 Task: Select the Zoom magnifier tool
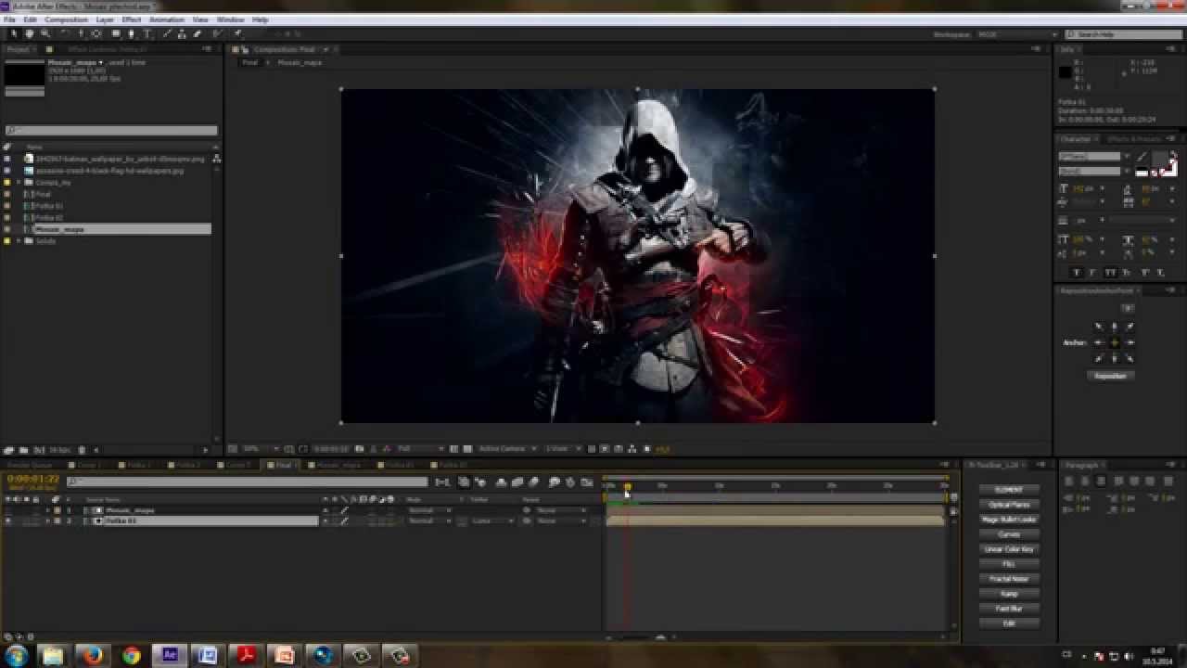45,34
